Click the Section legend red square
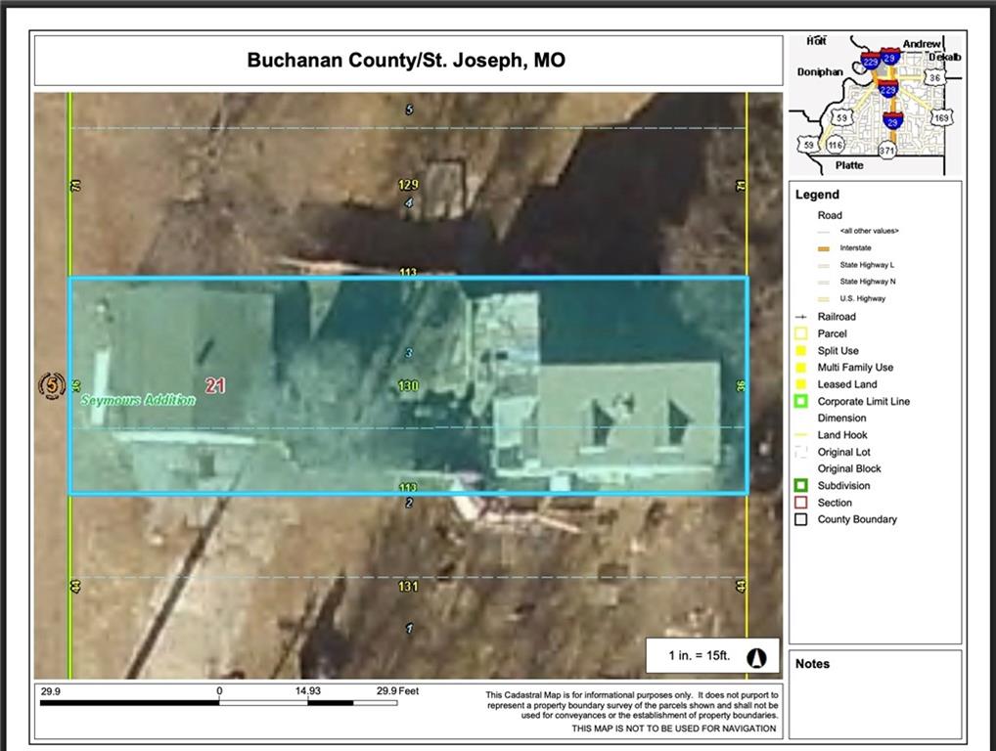 (x=801, y=503)
